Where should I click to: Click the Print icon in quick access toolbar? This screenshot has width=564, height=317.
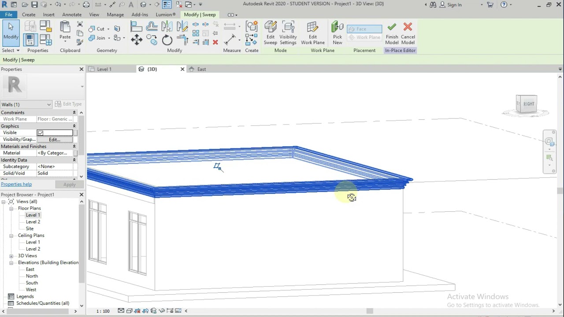[x=86, y=4]
